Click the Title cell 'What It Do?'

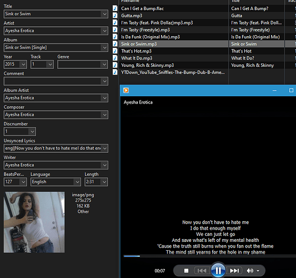[243, 58]
